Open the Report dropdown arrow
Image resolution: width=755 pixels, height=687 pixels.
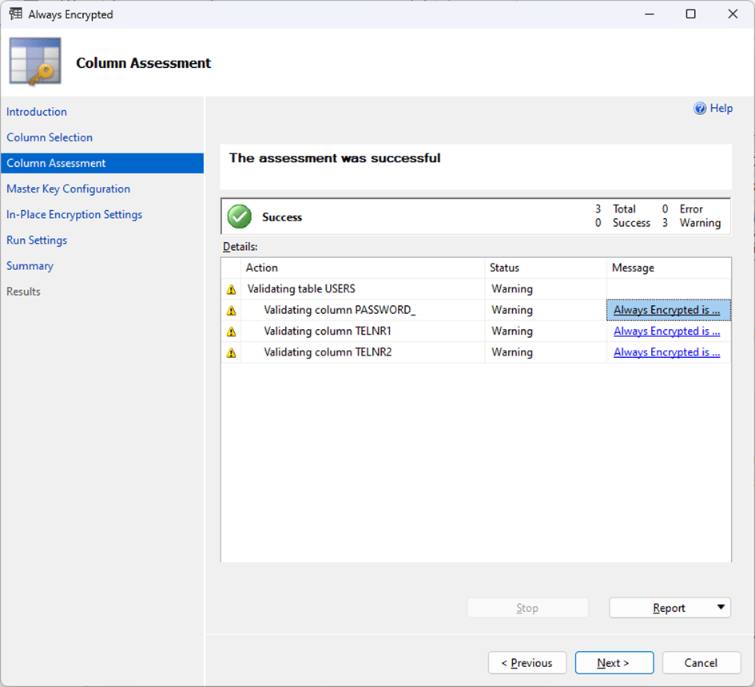[x=721, y=608]
